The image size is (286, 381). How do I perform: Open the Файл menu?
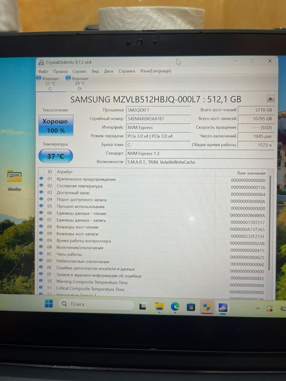coord(43,71)
